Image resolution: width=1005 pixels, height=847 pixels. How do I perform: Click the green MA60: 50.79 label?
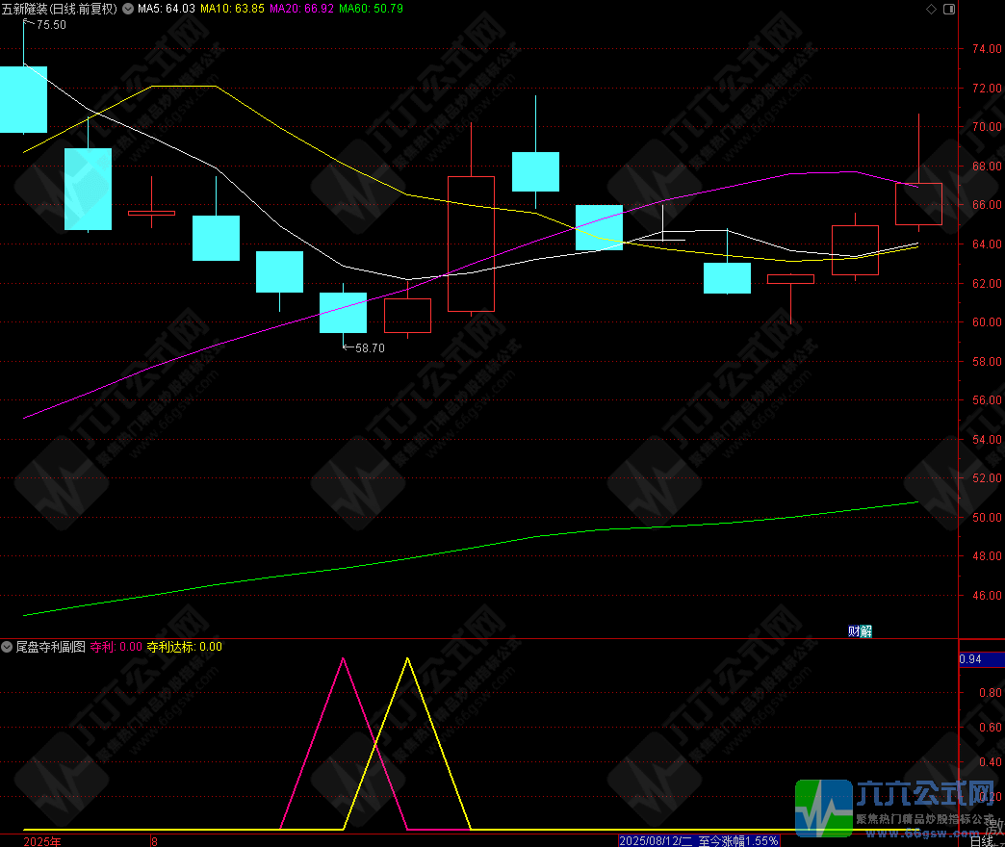371,9
